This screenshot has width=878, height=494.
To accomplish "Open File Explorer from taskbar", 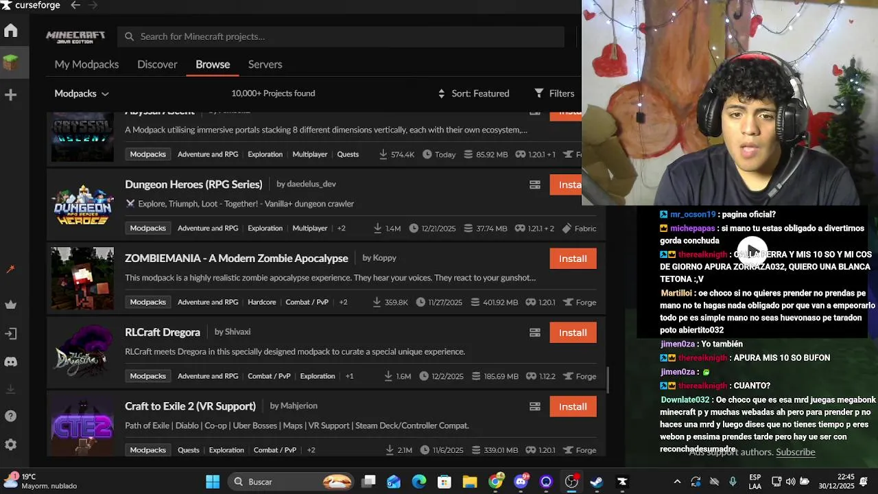I will click(x=470, y=482).
